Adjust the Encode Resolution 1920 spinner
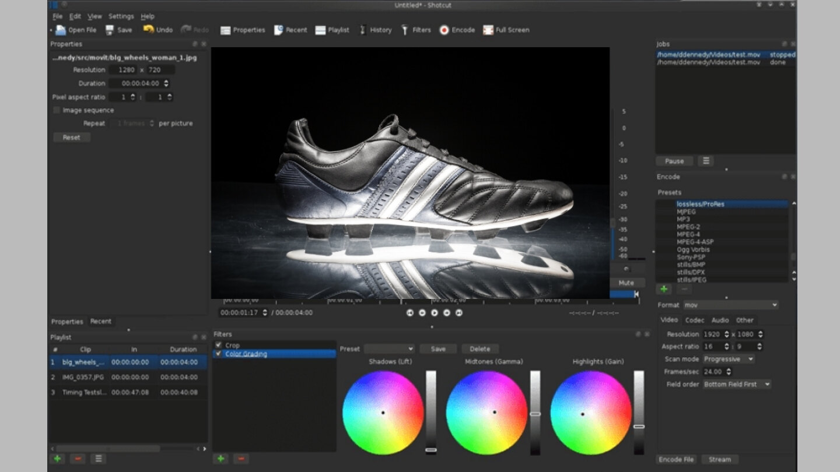The width and height of the screenshot is (840, 472). click(x=726, y=334)
